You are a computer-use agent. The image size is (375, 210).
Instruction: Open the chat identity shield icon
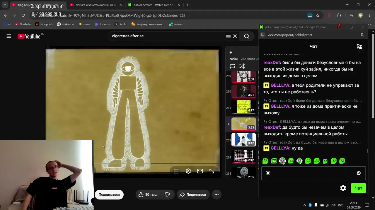tap(268, 173)
